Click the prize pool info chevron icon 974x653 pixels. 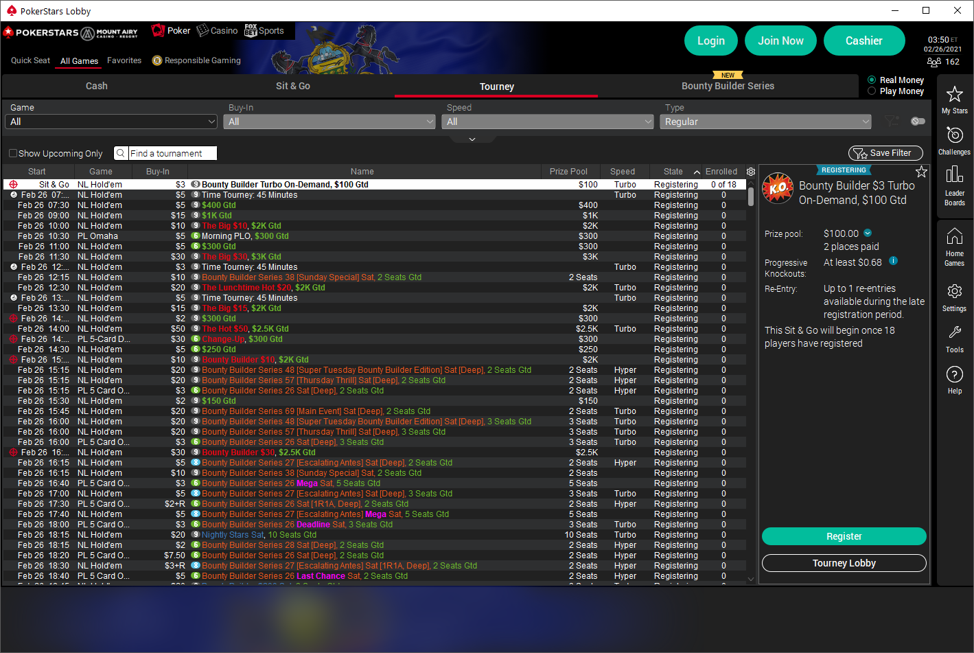coord(868,233)
